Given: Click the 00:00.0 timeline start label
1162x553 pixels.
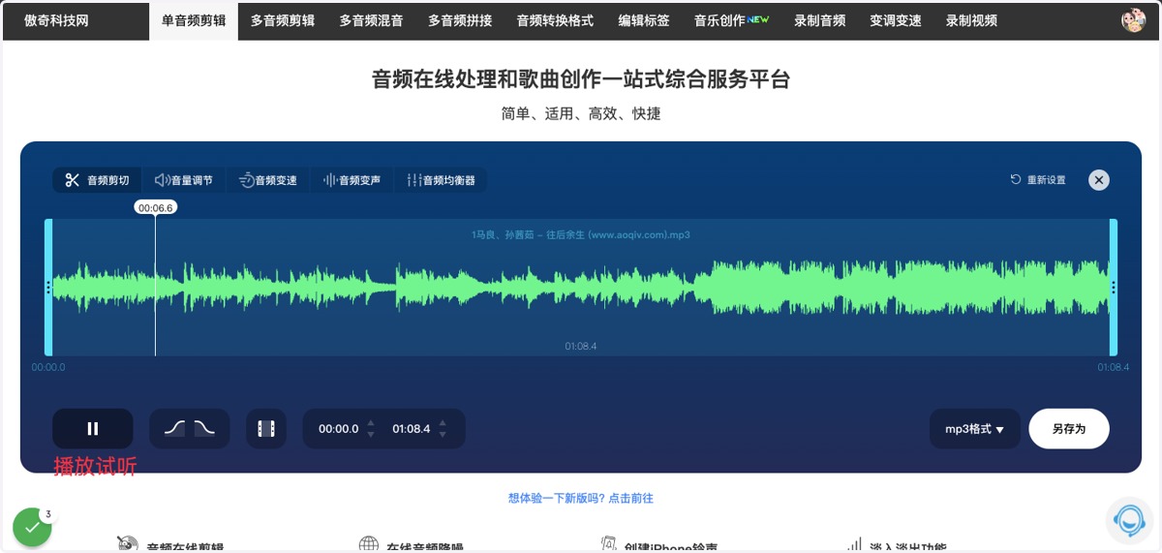Looking at the screenshot, I should click(48, 367).
